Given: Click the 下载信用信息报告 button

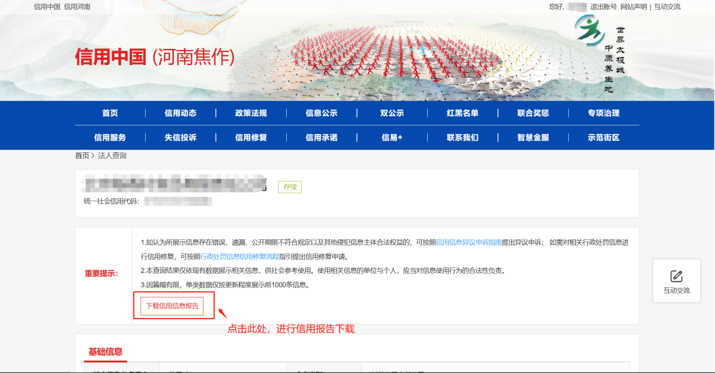Looking at the screenshot, I should tap(172, 306).
